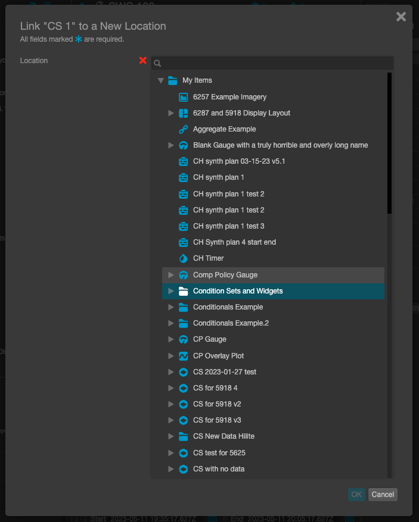The image size is (419, 522).
Task: Click the Blank Gauge item's gauge icon
Action: [183, 145]
